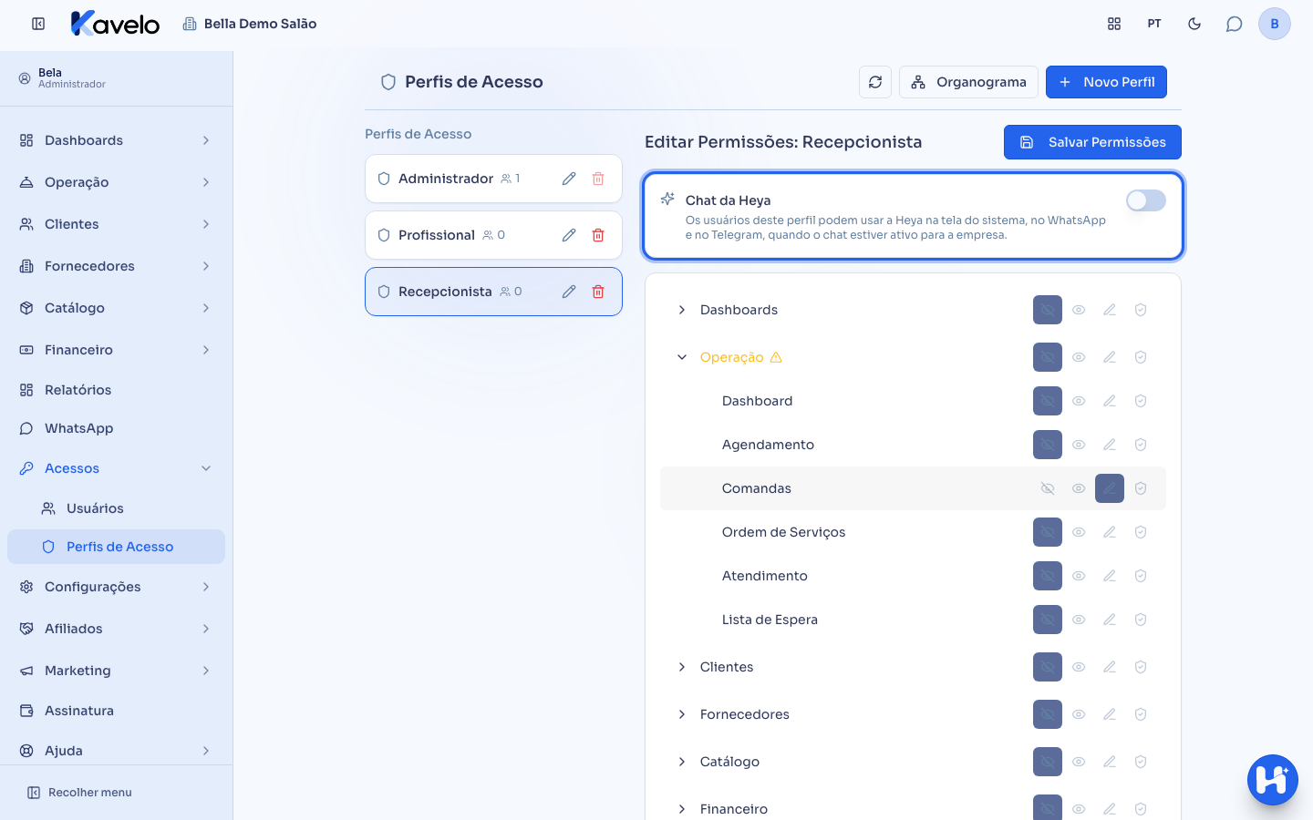This screenshot has height=820, width=1313.
Task: Select the Administrador profile card
Action: (493, 179)
